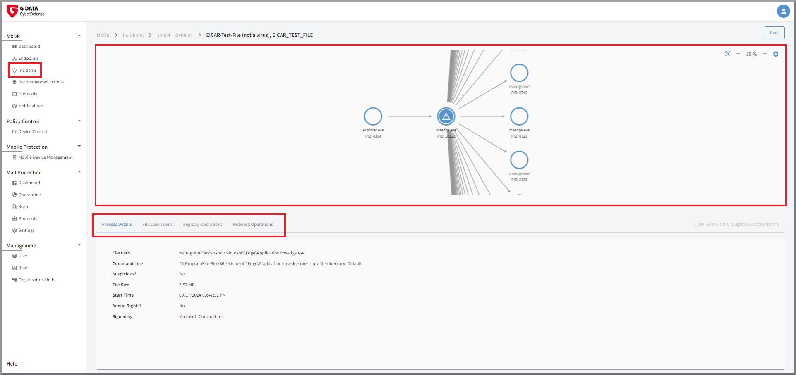This screenshot has height=375, width=796.
Task: Switch to Network Operations tab
Action: pos(253,225)
